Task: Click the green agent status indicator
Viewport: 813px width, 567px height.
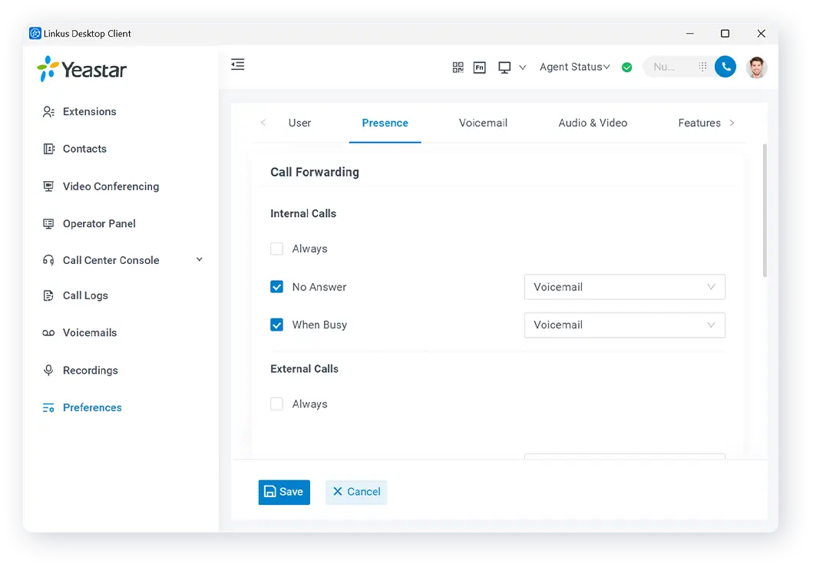Action: [627, 68]
